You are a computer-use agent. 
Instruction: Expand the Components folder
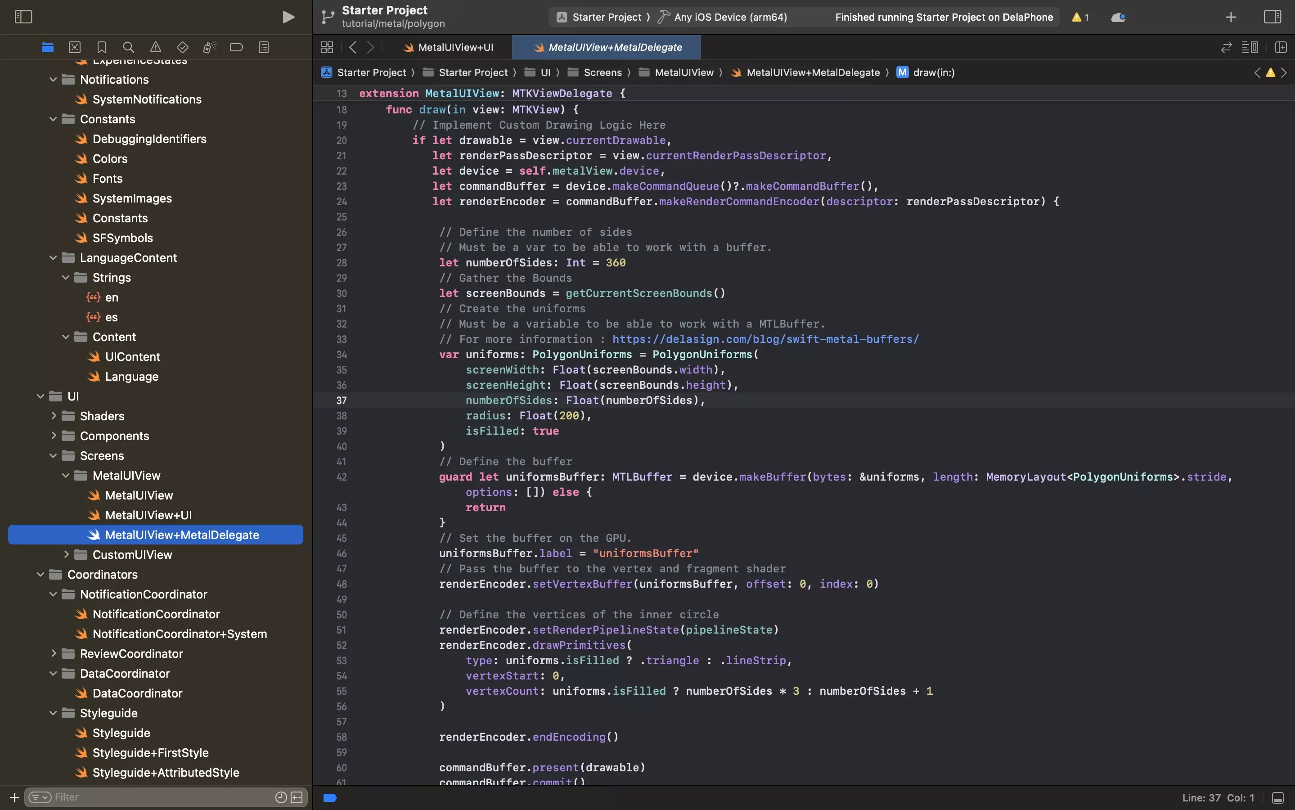53,436
